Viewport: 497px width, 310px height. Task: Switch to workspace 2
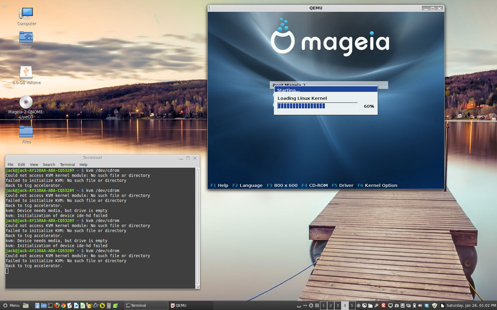[331, 305]
